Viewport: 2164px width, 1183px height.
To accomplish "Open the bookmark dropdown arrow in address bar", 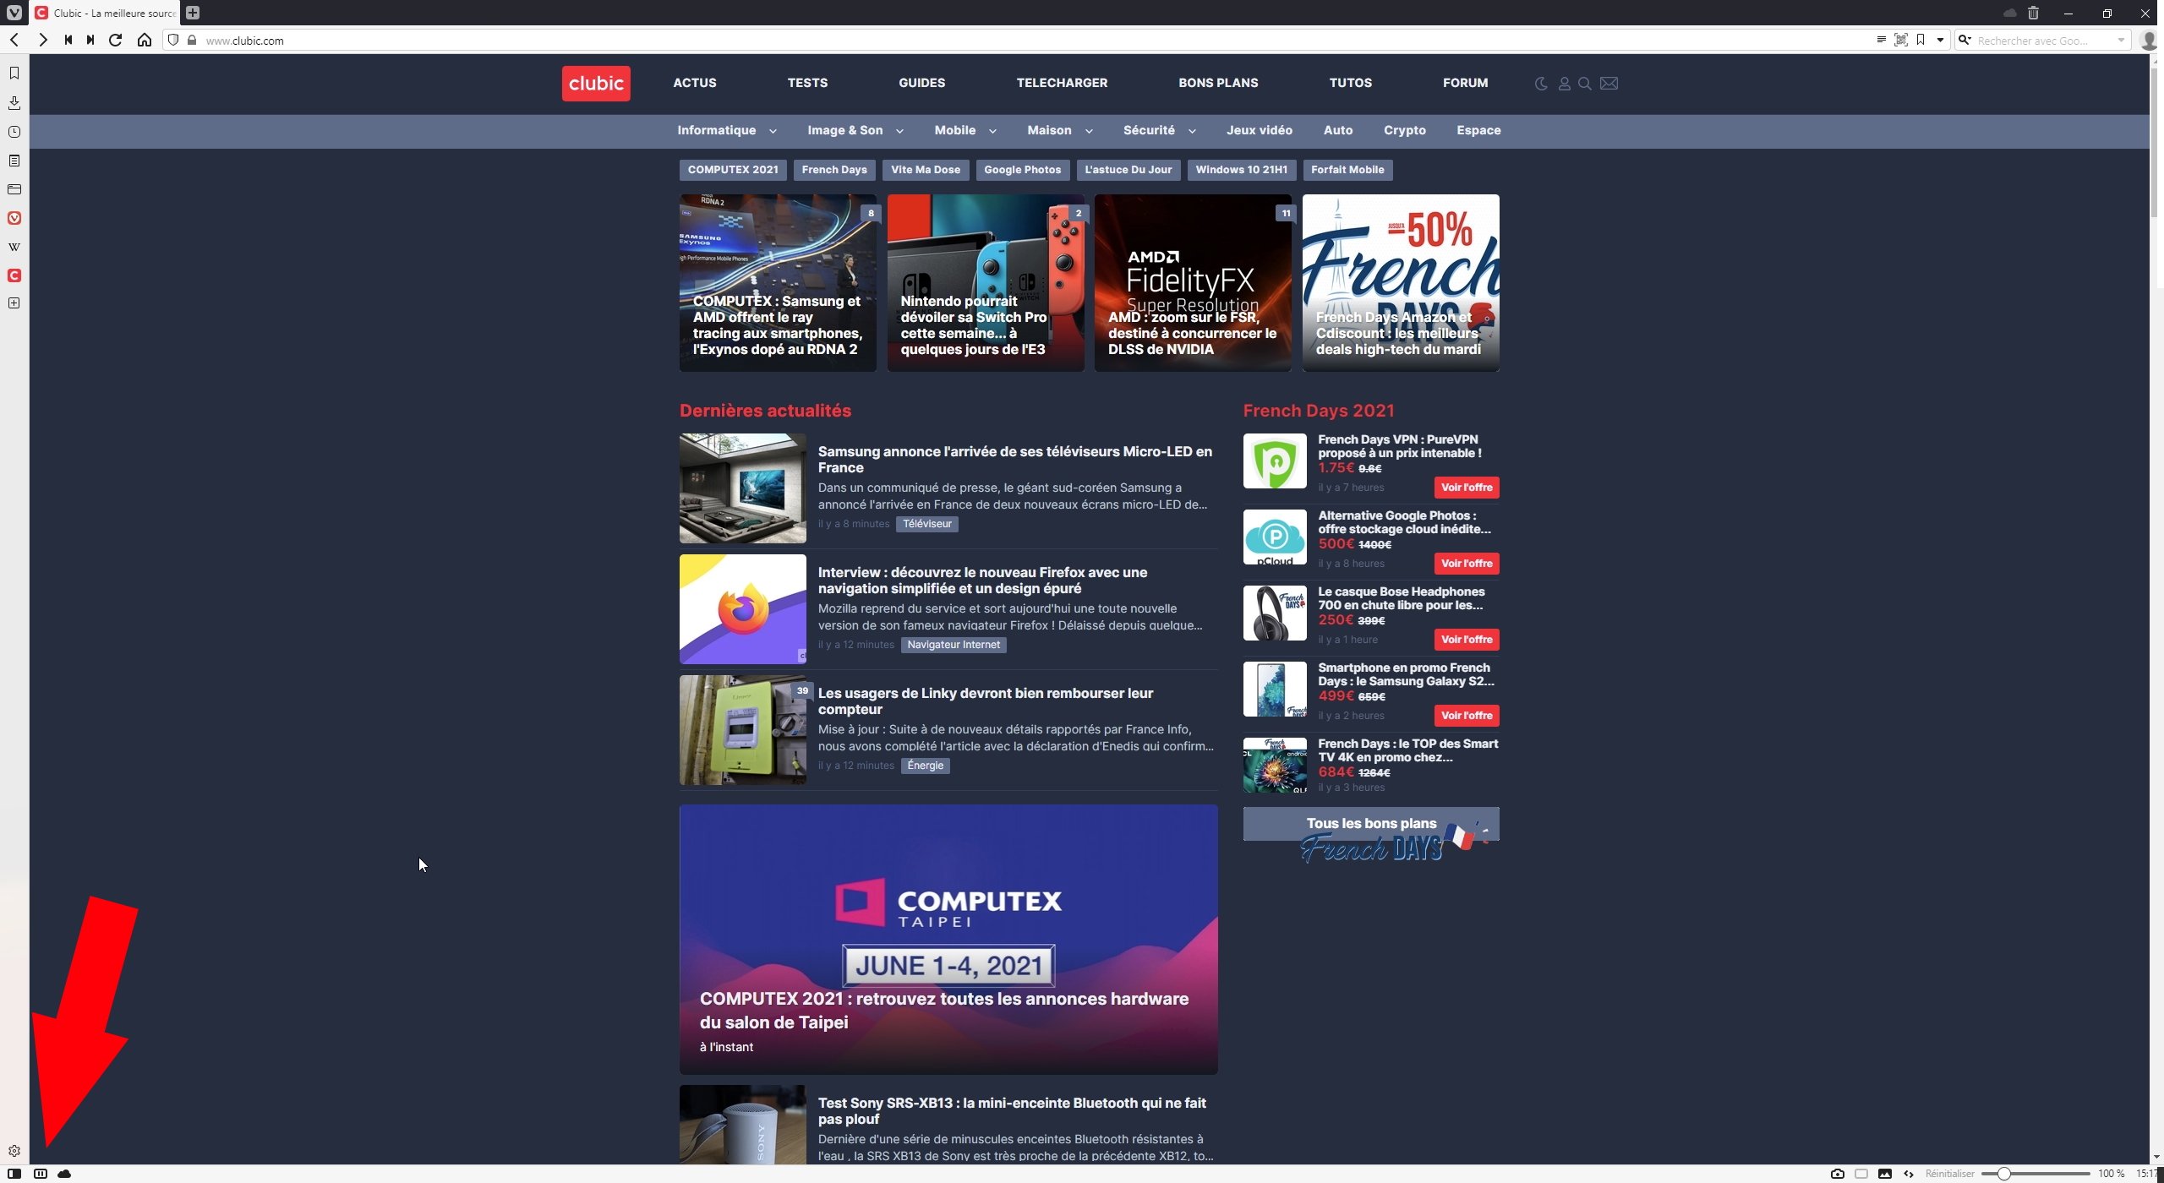I will click(1940, 40).
